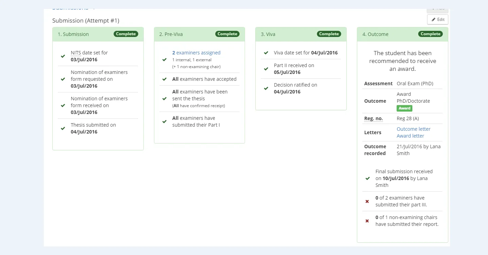This screenshot has width=488, height=255.
Task: Click the dotted-underlined NITS abbreviation
Action: 76,53
